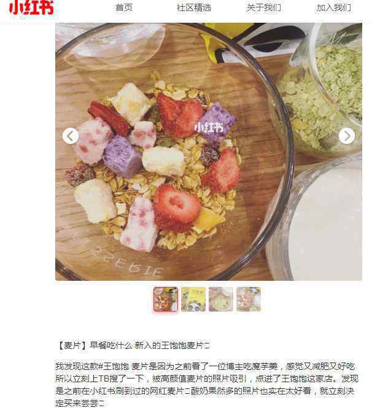
Task: Advance to the next photo using the right arrow
Action: (347, 136)
